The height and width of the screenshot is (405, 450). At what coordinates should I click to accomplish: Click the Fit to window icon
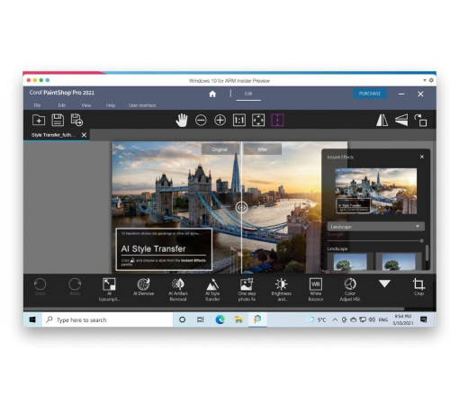pos(258,121)
